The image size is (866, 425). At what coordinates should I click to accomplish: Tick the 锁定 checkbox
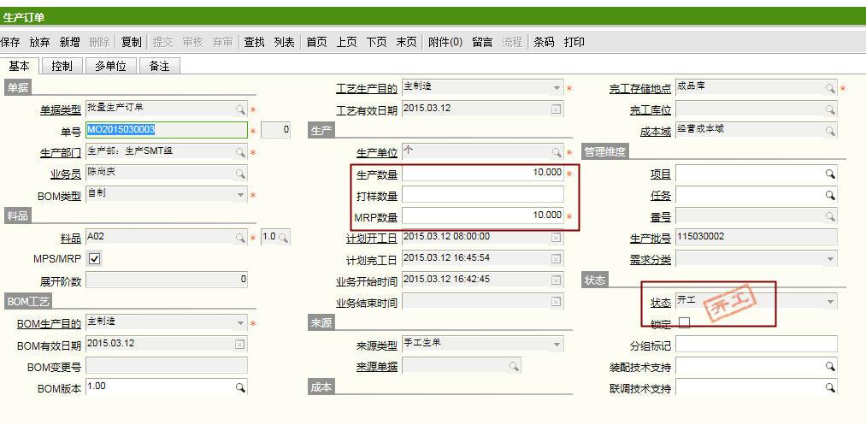(684, 322)
